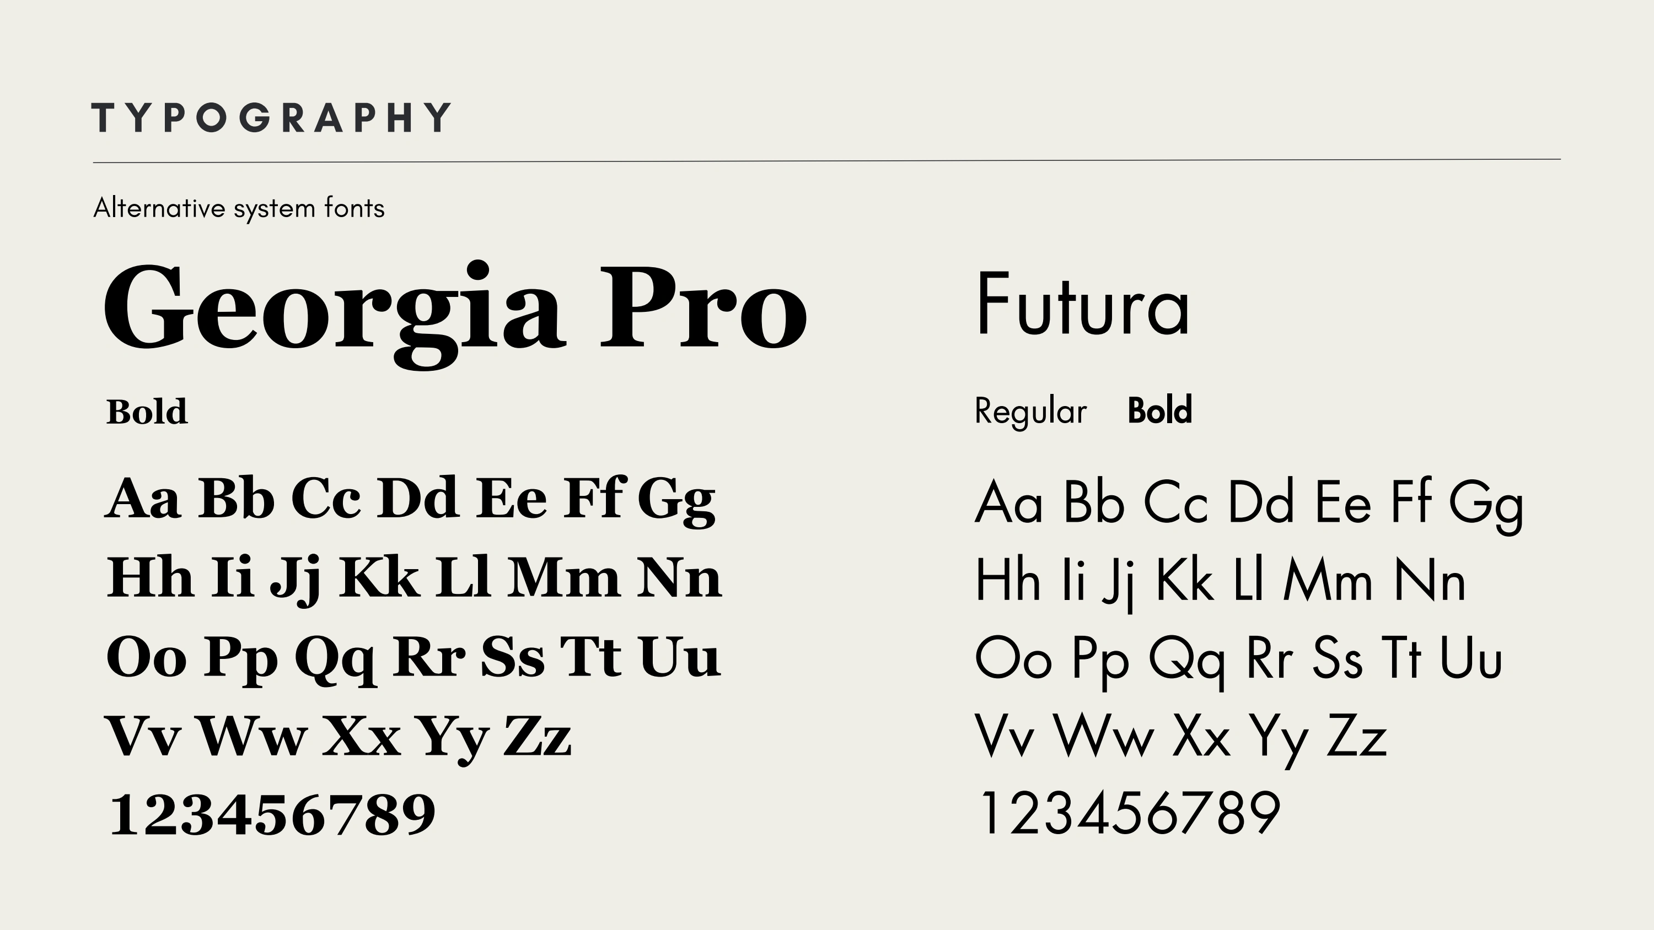
Task: Click the horizontal divider line below the heading
Action: pos(827,161)
